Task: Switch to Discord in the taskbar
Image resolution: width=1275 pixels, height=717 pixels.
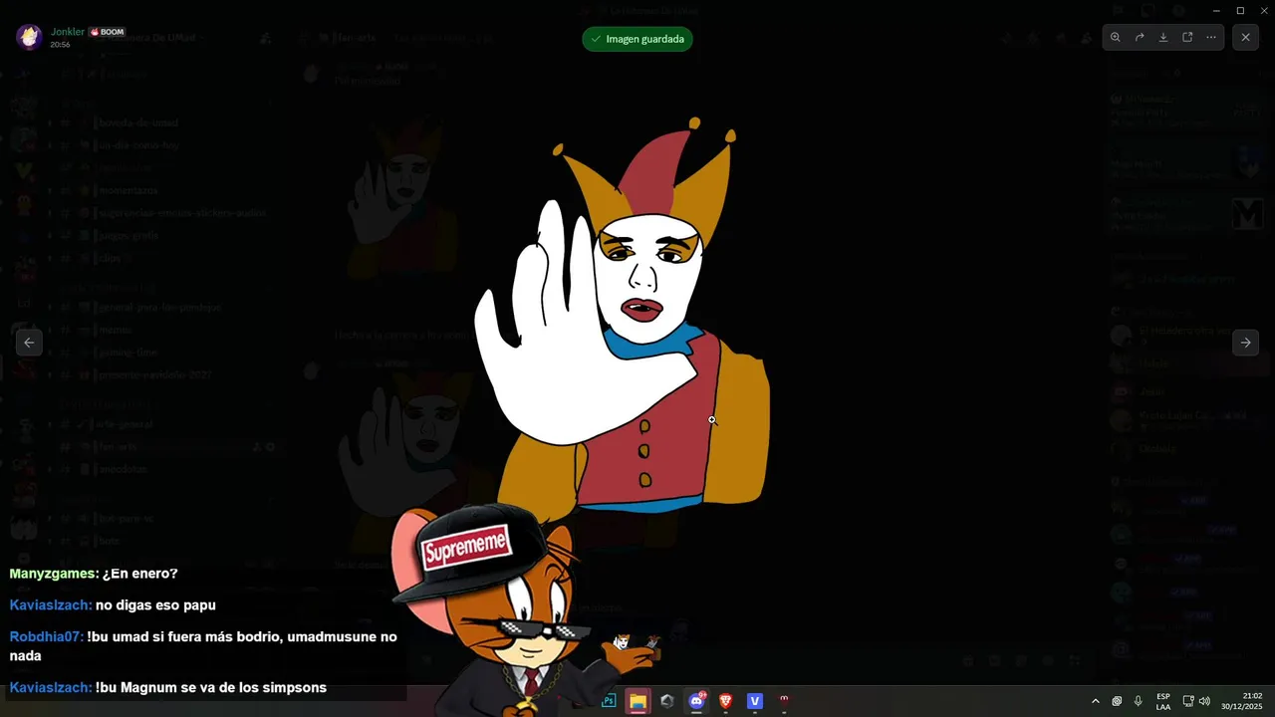Action: tap(696, 701)
